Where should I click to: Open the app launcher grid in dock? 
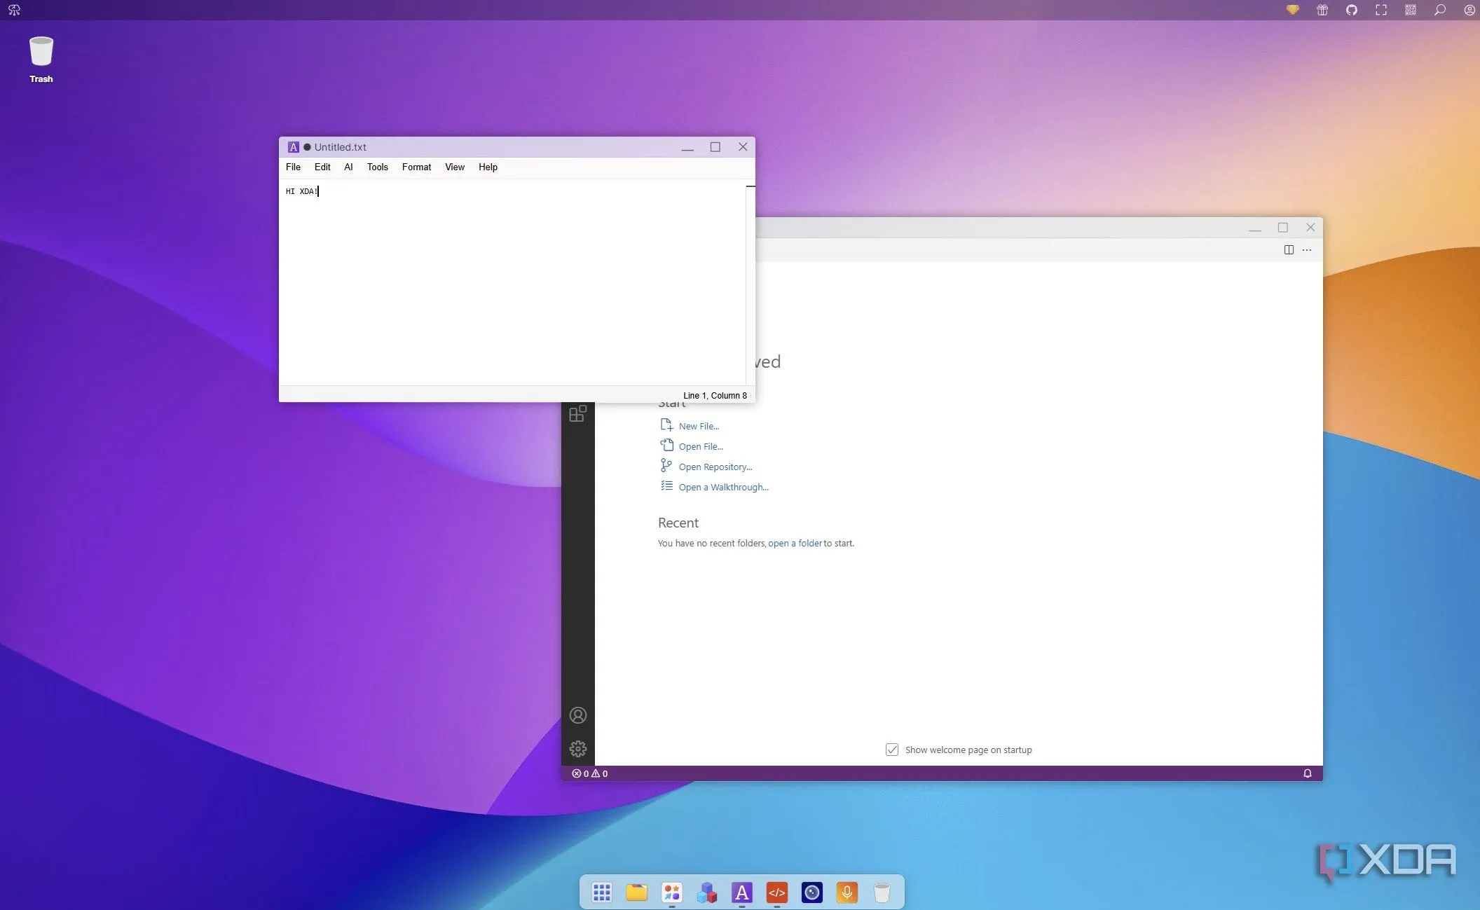coord(601,892)
